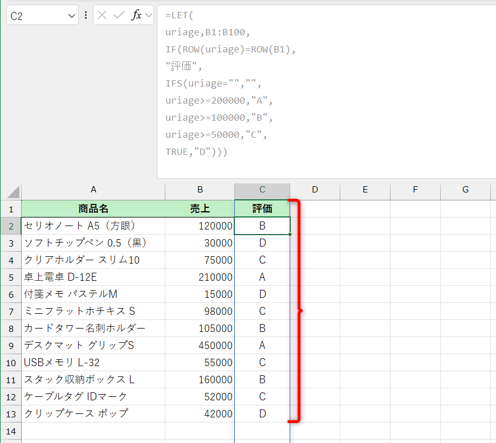The width and height of the screenshot is (496, 443).
Task: Select entire column D by its header
Action: click(315, 190)
